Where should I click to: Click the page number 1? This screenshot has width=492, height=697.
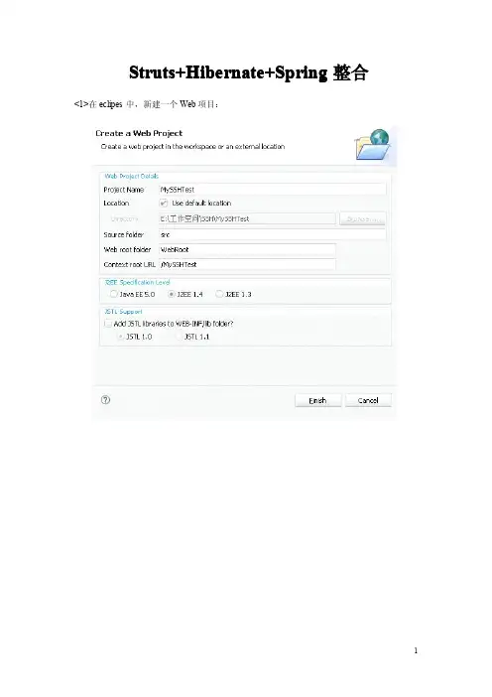[416, 650]
